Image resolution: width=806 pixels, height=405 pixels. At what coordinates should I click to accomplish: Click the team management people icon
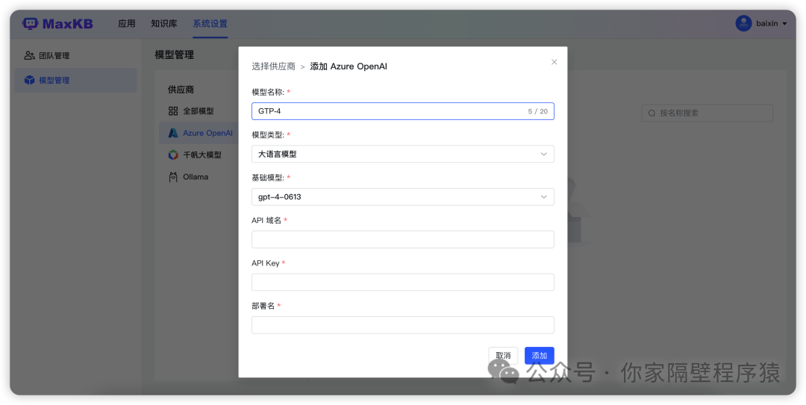tap(29, 55)
